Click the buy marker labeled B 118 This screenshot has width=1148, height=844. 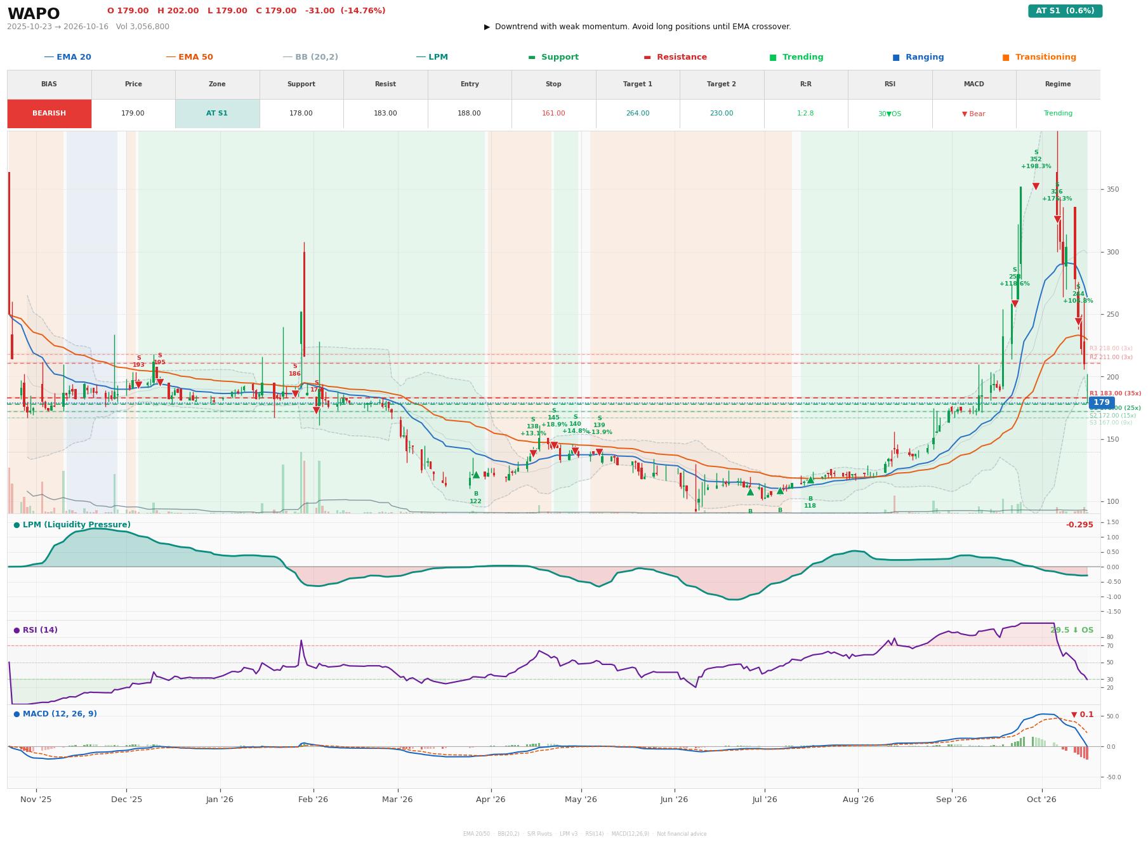[x=810, y=480]
